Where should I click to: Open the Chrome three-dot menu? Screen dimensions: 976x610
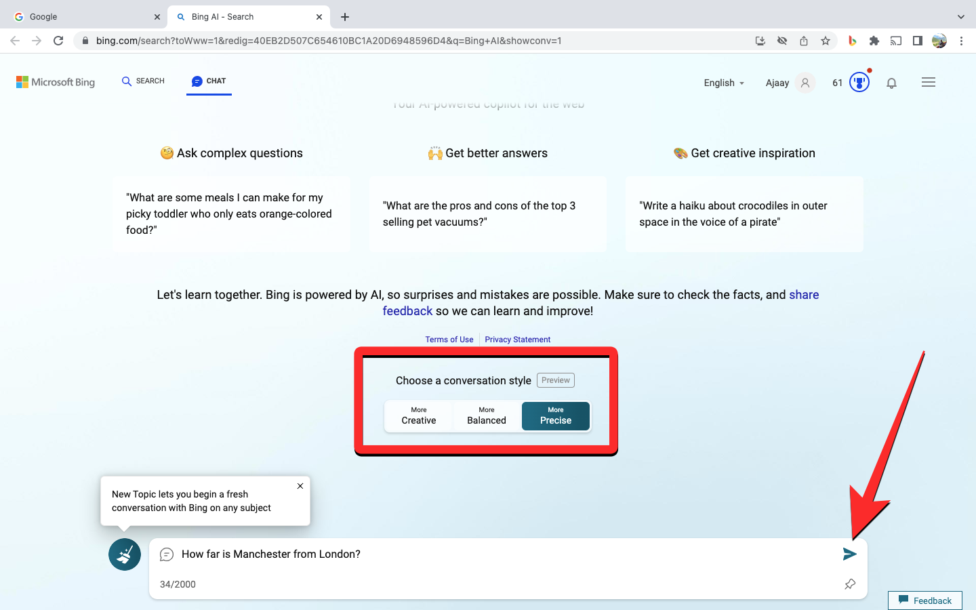pos(961,41)
